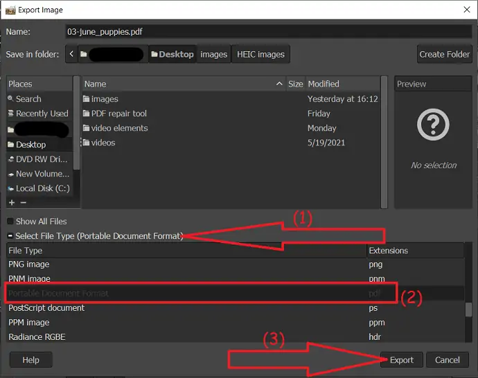
Task: Select images in the path bar
Action: coord(213,54)
